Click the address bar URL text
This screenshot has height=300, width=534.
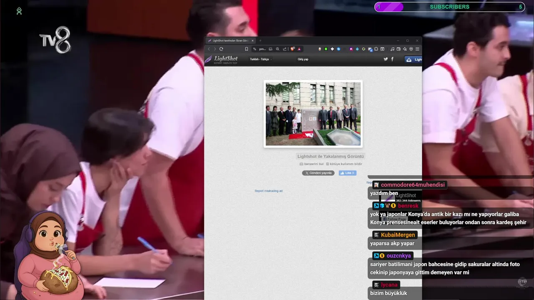tap(263, 49)
